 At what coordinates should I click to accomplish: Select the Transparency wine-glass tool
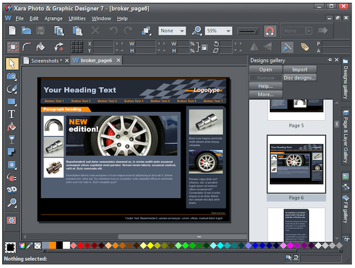tap(12, 140)
